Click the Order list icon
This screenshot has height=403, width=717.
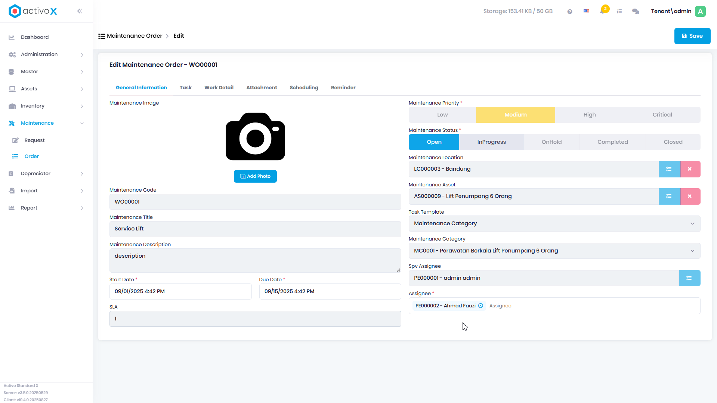point(15,156)
